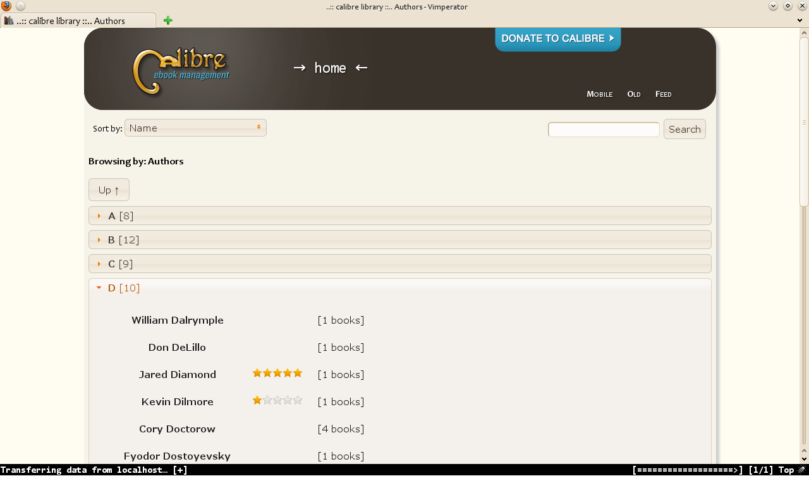Open author Jared Diamond
Screen dimensions: 809x488
178,374
